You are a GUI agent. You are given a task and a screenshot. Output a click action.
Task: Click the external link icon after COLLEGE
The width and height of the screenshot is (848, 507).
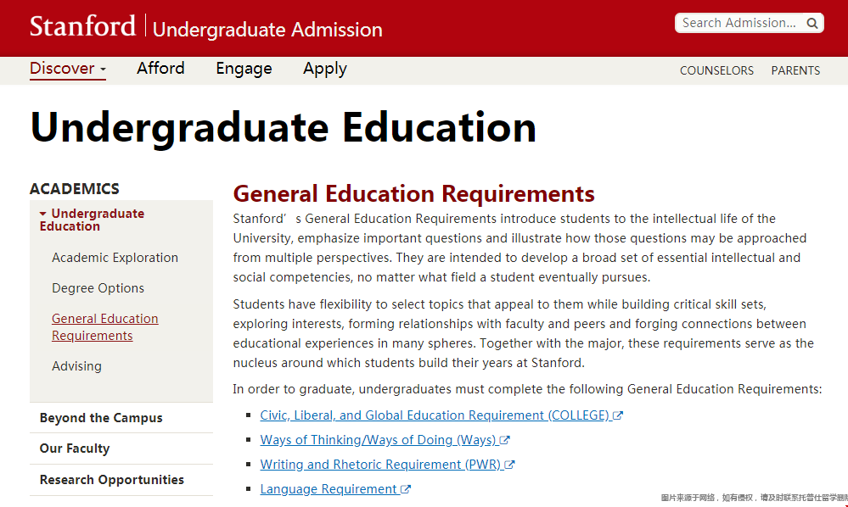(618, 415)
